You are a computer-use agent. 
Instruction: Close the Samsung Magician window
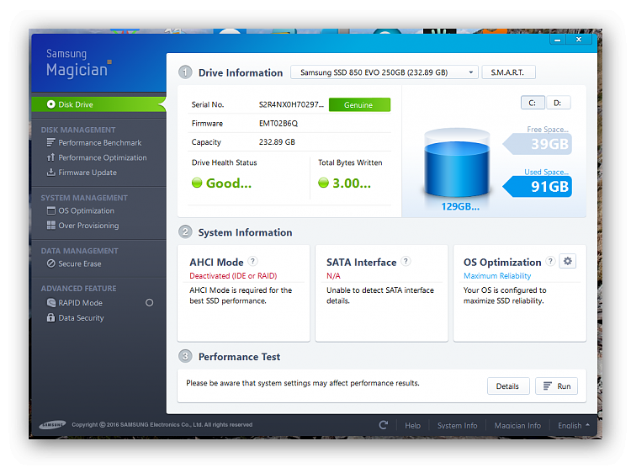coord(579,40)
